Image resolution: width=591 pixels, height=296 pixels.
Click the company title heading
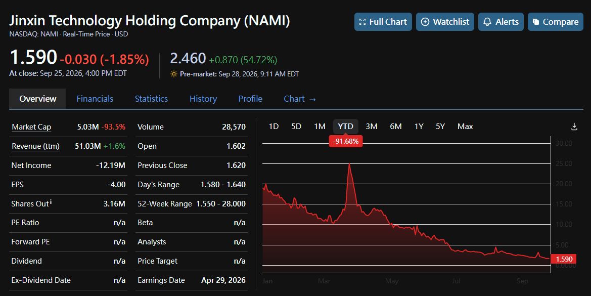[x=150, y=20]
